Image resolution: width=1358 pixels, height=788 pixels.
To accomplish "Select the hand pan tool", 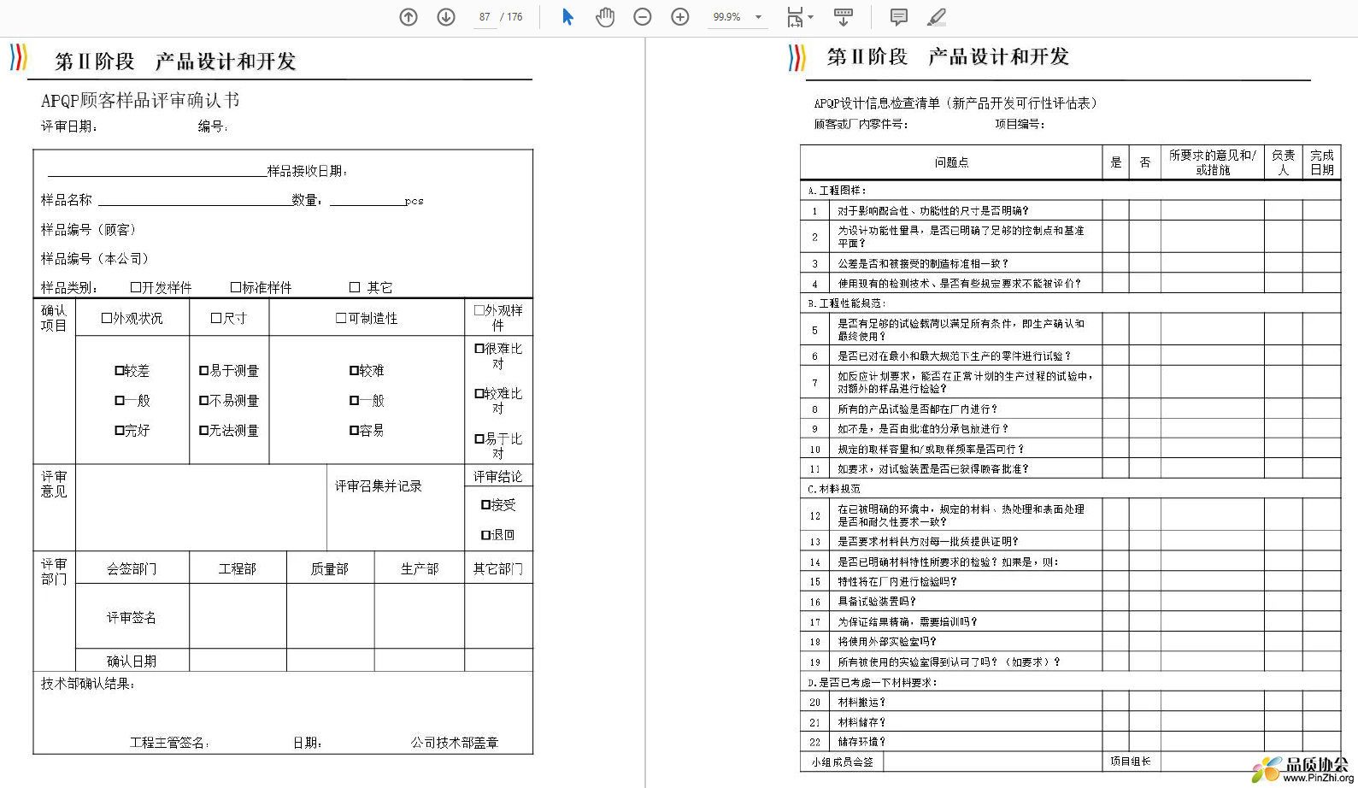I will pos(605,17).
